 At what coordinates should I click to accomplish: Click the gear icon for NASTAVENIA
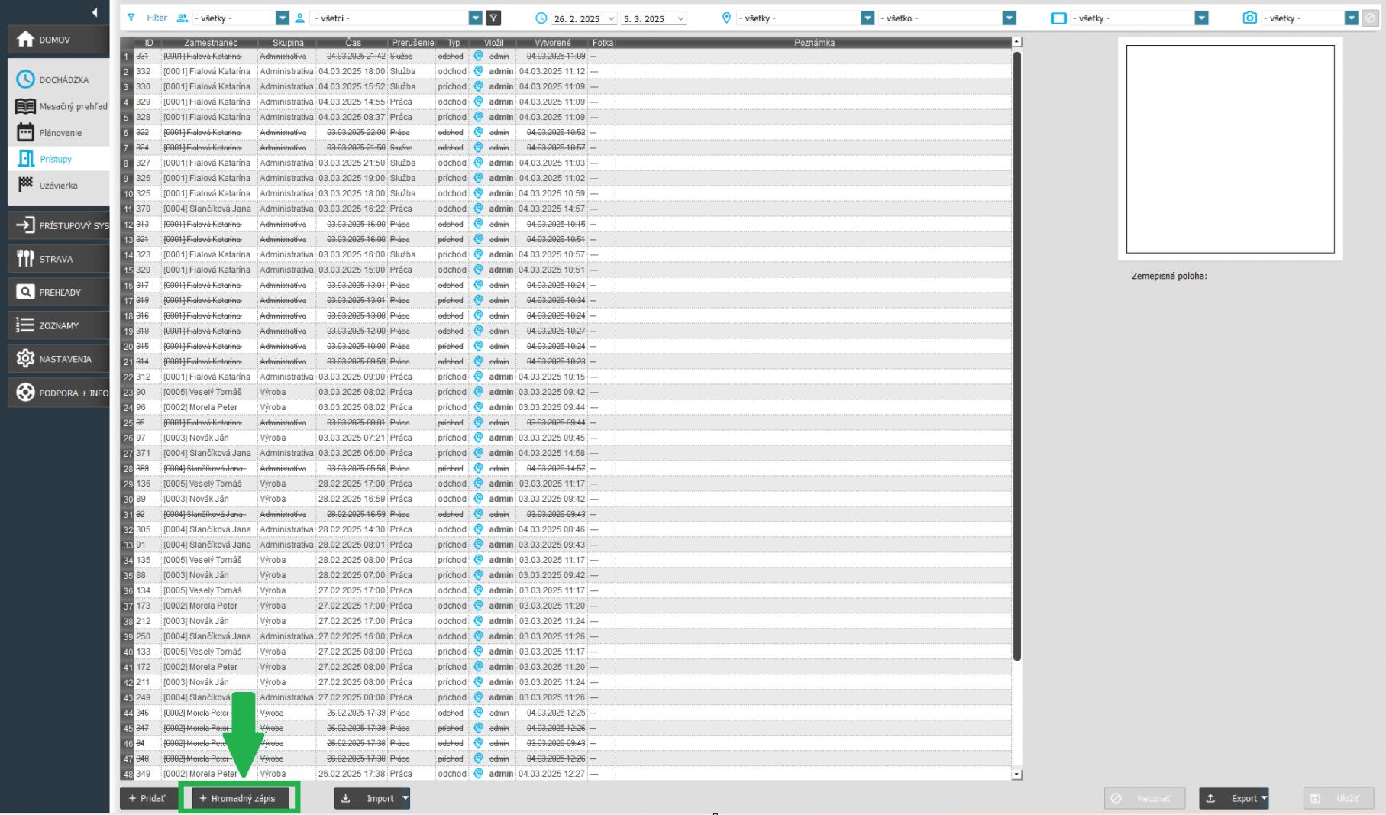25,359
